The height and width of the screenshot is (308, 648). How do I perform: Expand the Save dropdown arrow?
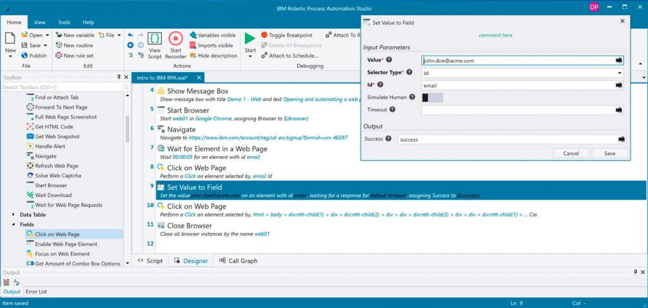(45, 46)
